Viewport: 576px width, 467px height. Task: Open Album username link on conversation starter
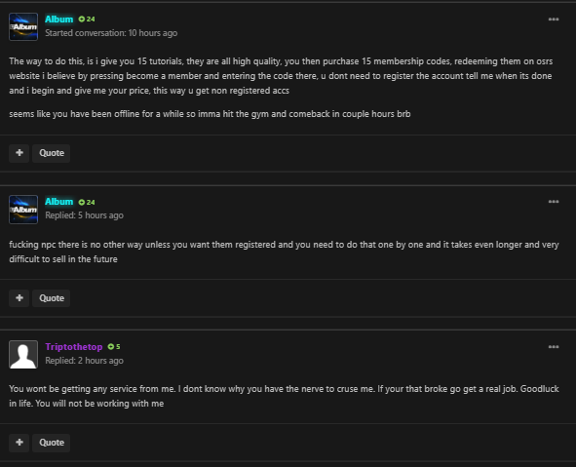coord(59,19)
